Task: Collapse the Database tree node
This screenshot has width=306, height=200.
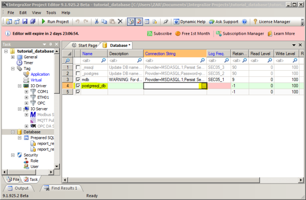Action: tap(13, 132)
